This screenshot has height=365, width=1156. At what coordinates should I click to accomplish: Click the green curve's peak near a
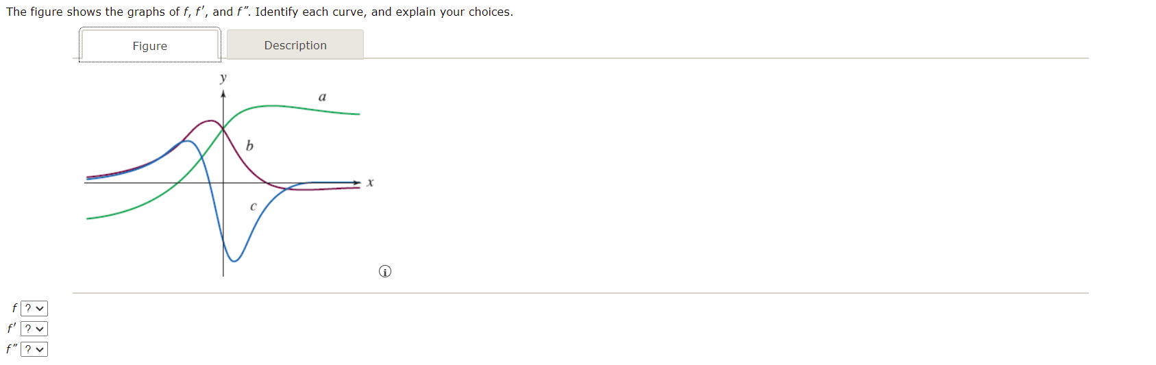coord(273,105)
